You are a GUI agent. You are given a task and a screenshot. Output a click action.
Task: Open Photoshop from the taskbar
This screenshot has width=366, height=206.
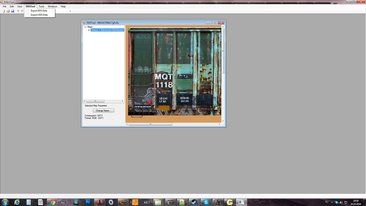pyautogui.click(x=88, y=202)
